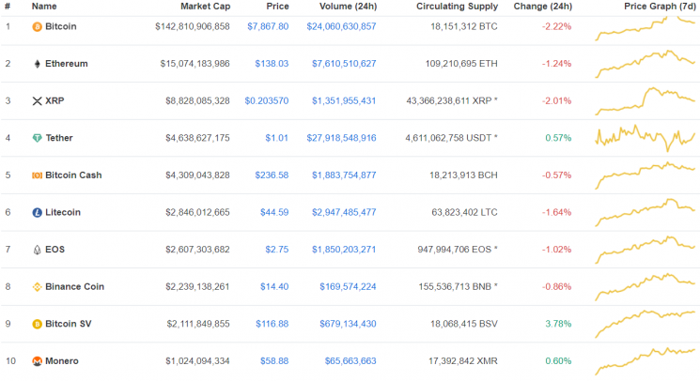
Task: Open Bitcoin SV volume $679,134,430
Action: coord(348,324)
